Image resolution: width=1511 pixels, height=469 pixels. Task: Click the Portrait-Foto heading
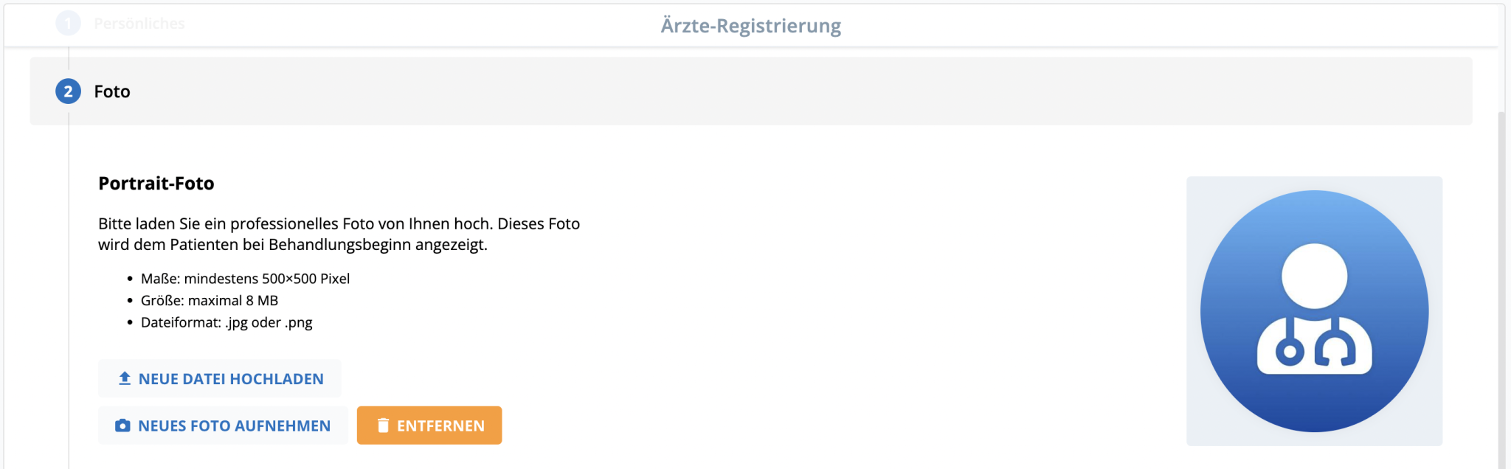[x=156, y=184]
